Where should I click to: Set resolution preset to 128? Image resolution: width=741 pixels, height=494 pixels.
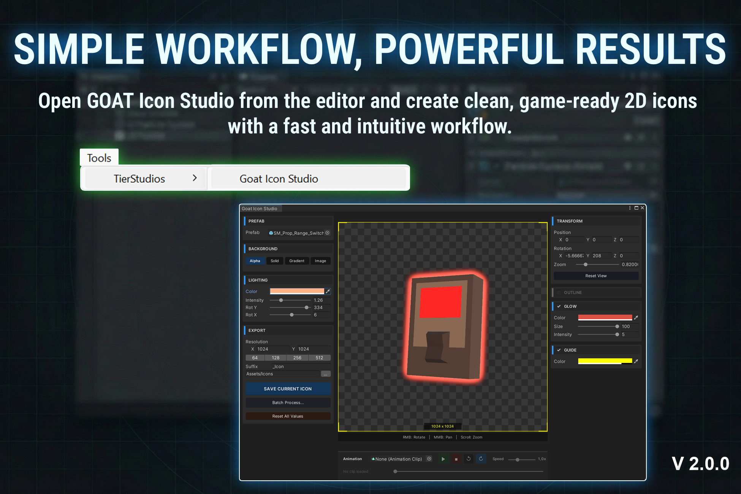click(x=276, y=358)
